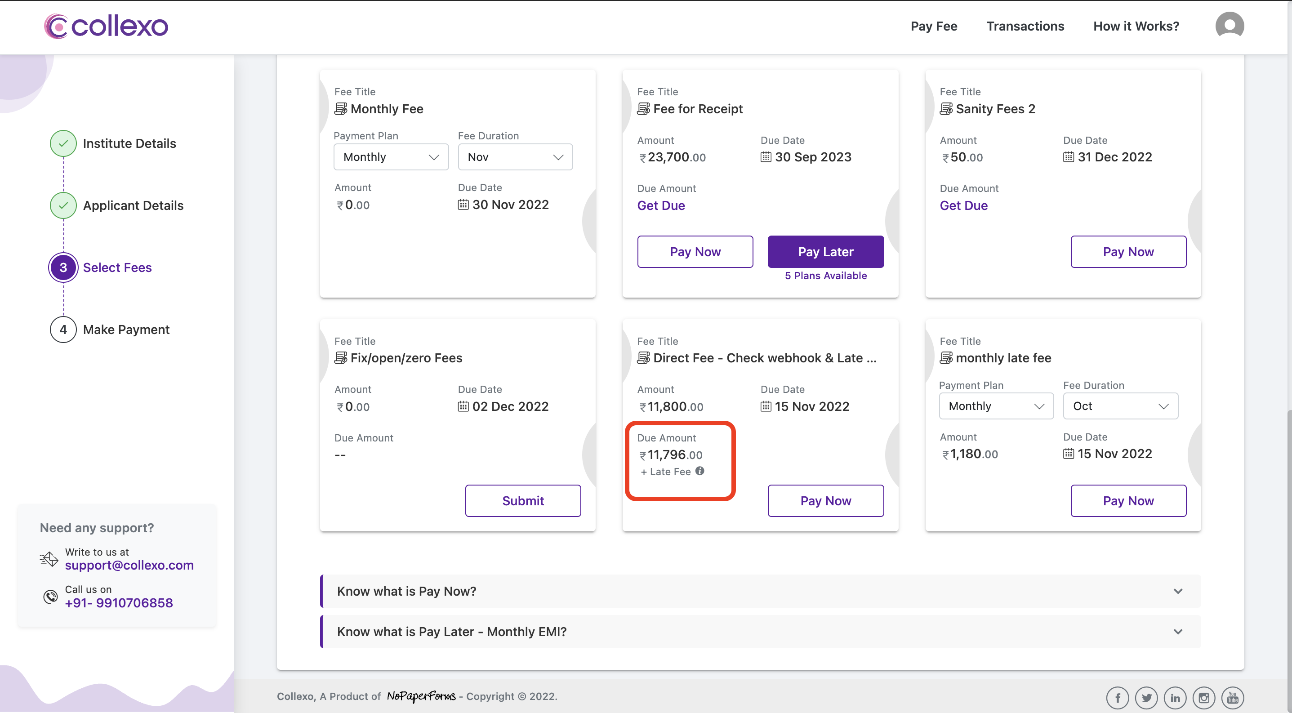
Task: Click calendar icon beside 02 Dec 2022
Action: coord(463,406)
